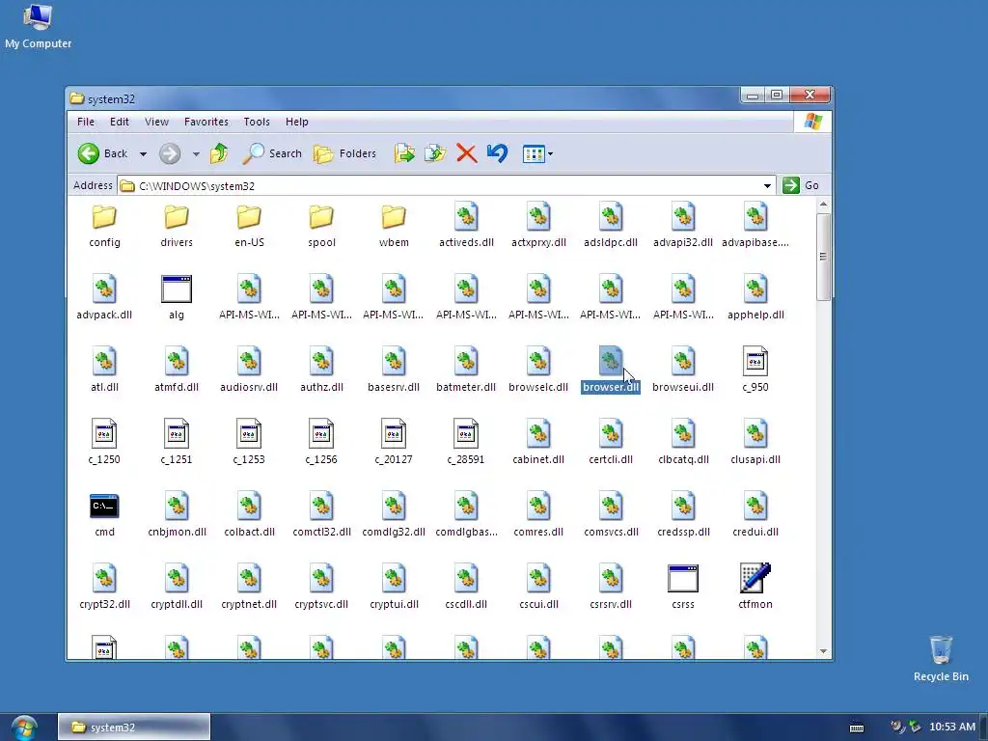Image resolution: width=988 pixels, height=741 pixels.
Task: Click the selected browser.dll file name
Action: (611, 387)
